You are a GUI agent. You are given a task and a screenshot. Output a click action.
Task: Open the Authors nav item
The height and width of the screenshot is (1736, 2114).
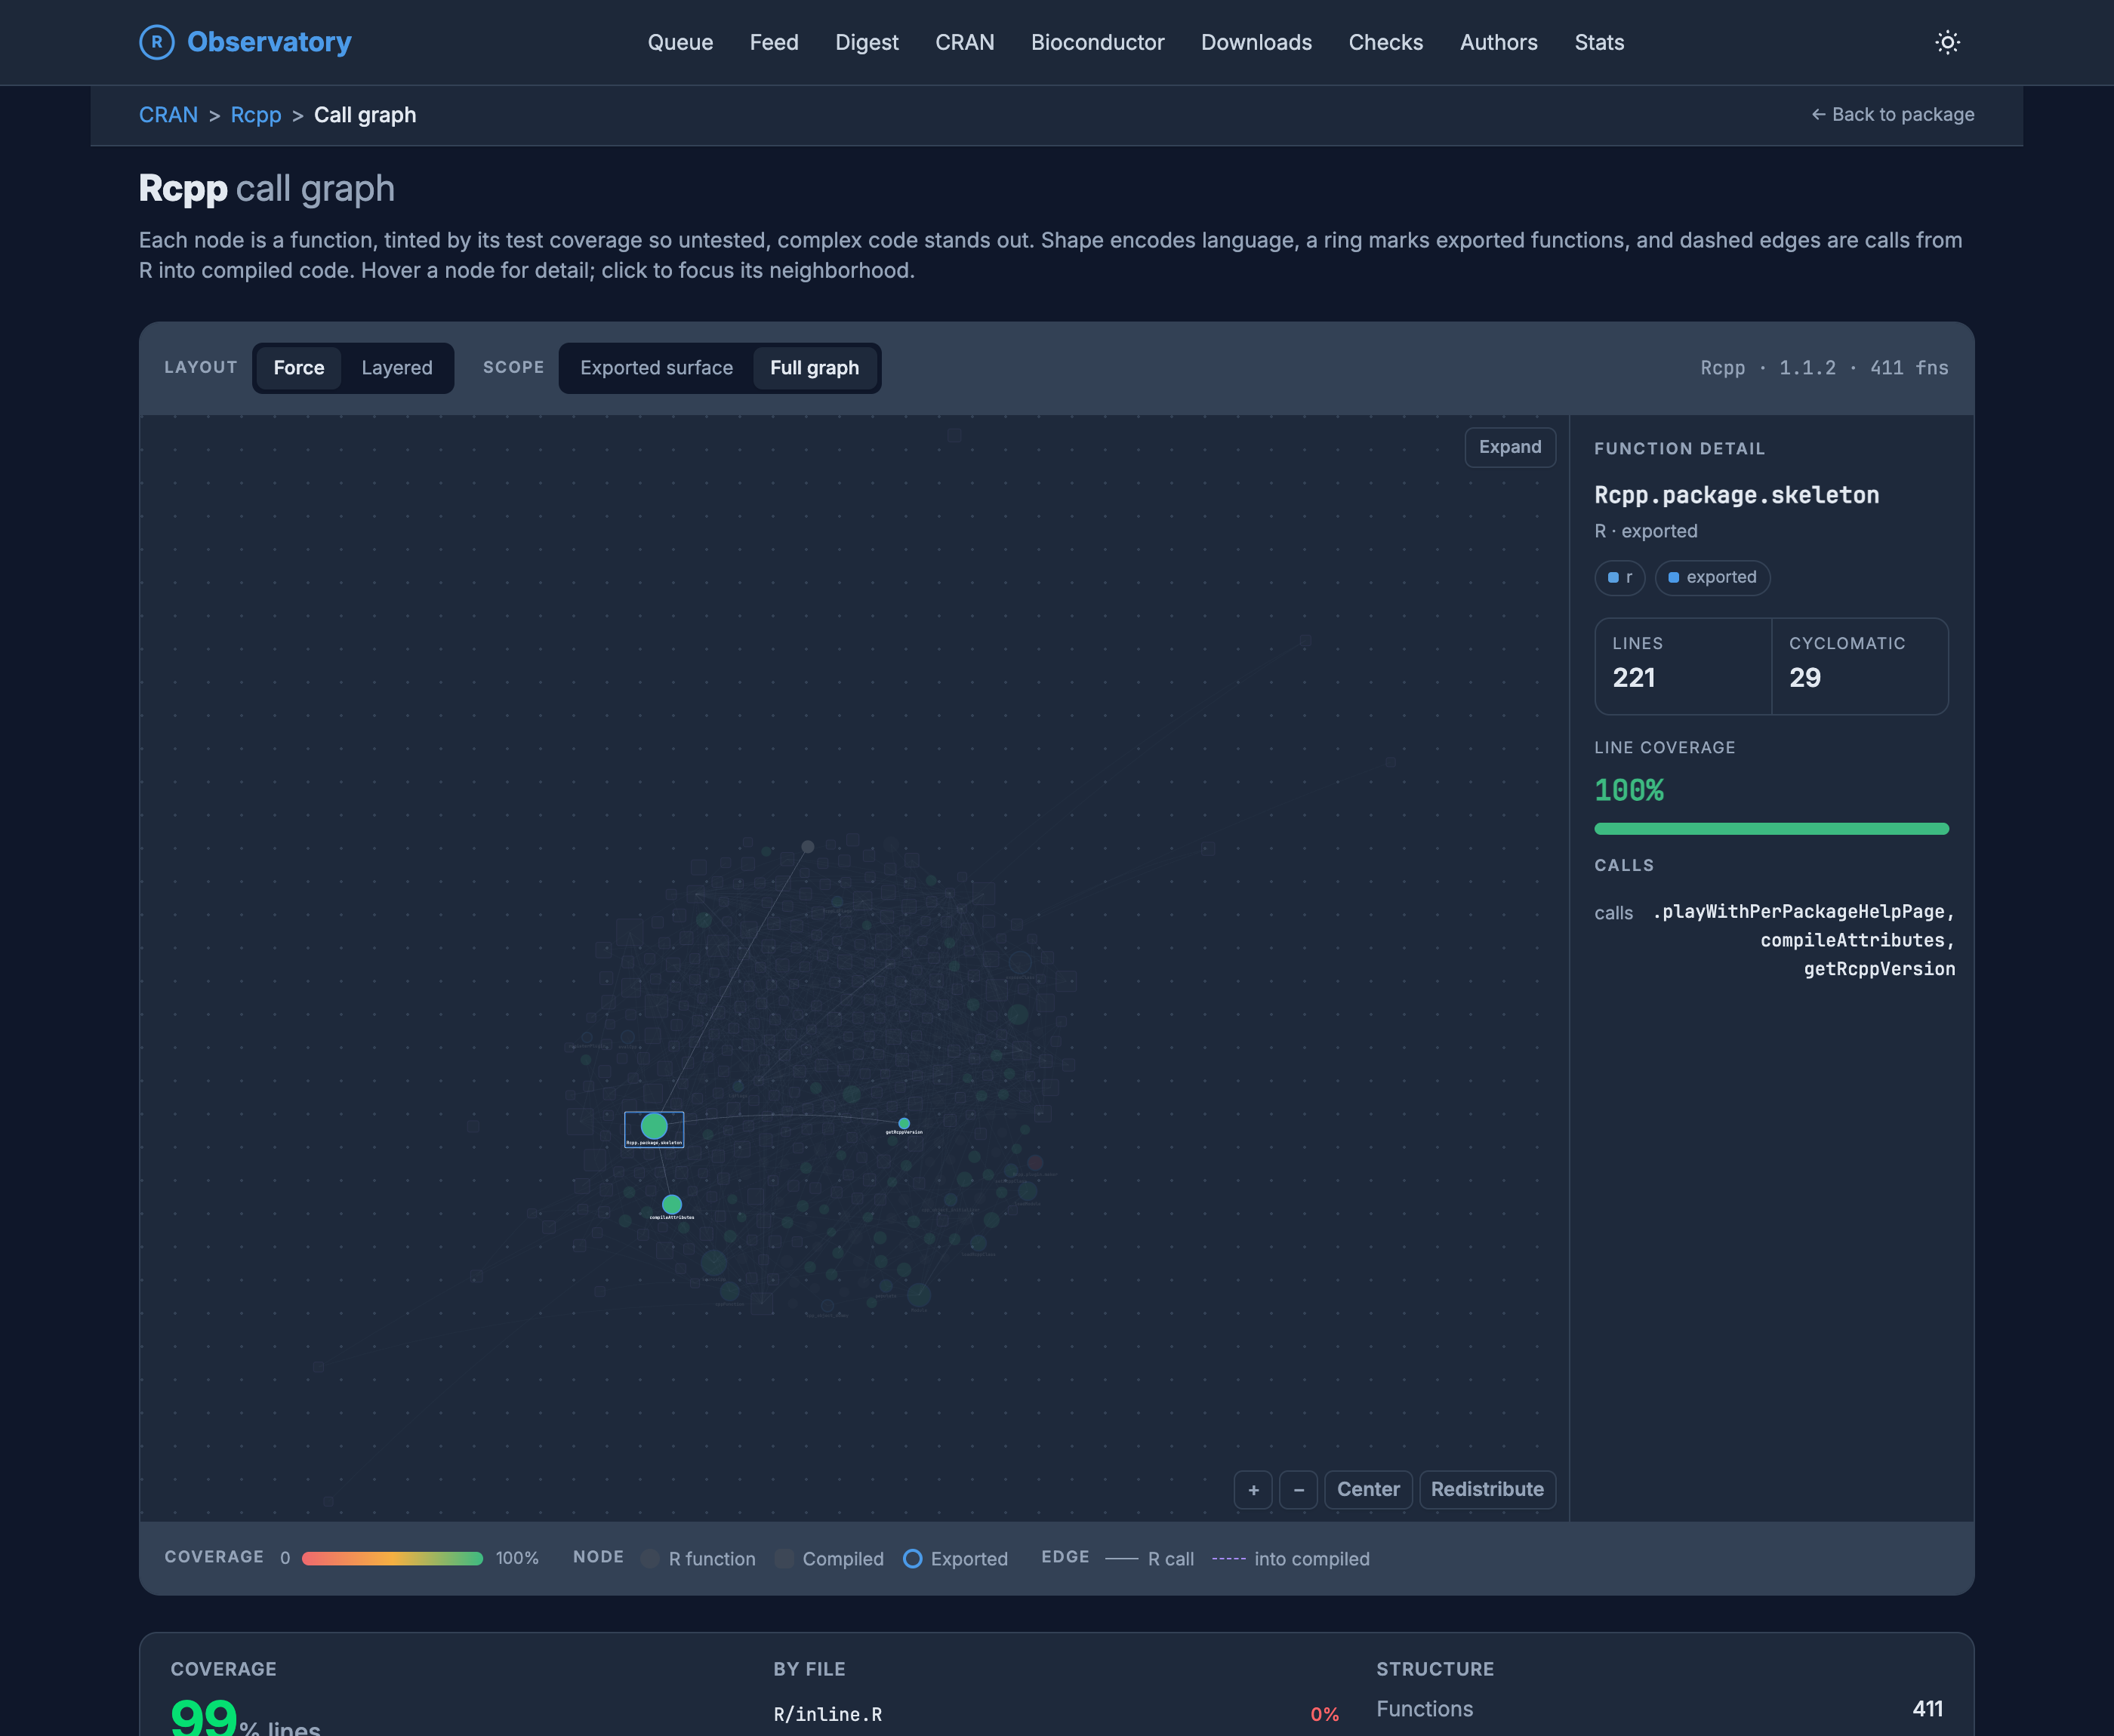point(1498,42)
